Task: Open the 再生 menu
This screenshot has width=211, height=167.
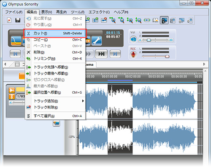Action: click(x=62, y=12)
